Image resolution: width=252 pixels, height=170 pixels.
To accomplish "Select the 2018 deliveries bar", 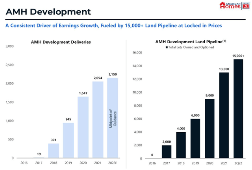I will pyautogui.click(x=54, y=151).
